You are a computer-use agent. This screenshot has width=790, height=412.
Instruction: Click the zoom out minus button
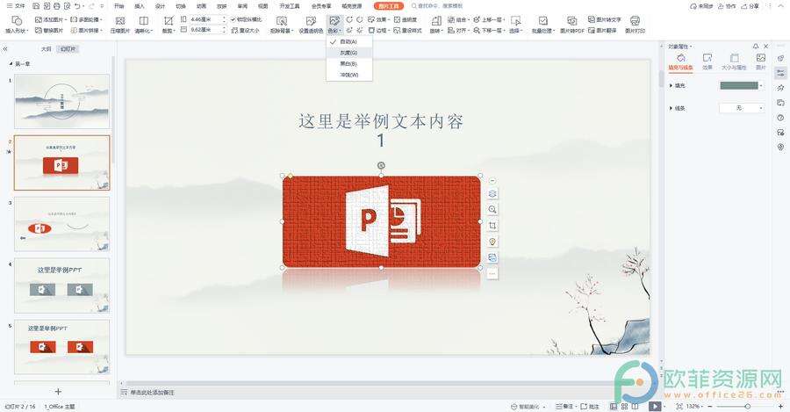tap(710, 406)
